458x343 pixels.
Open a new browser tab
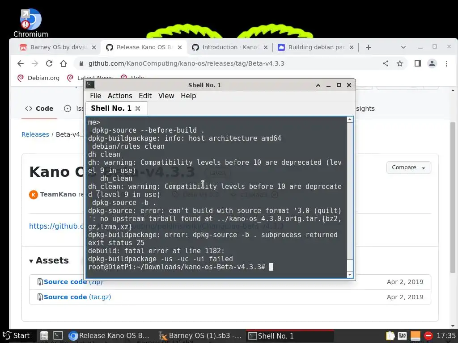[369, 47]
